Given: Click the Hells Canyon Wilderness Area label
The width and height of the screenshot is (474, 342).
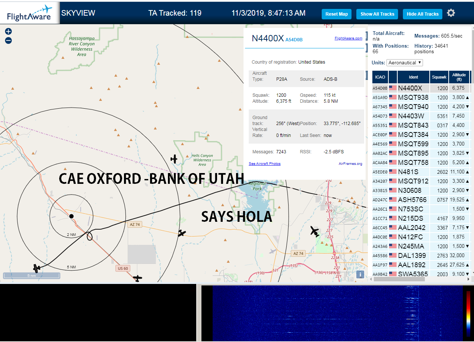Looking at the screenshot, I should tap(202, 160).
